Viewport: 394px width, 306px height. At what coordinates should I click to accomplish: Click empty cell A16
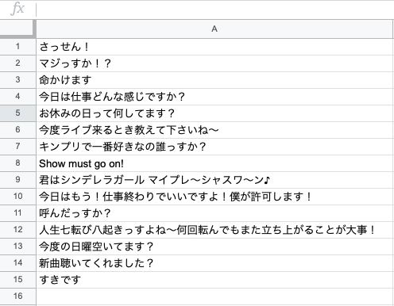pyautogui.click(x=214, y=296)
